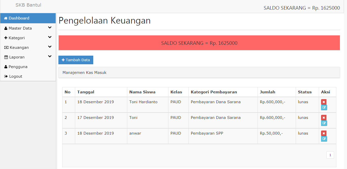Click the plus icon next to Kategori
The image size is (347, 169).
6,37
